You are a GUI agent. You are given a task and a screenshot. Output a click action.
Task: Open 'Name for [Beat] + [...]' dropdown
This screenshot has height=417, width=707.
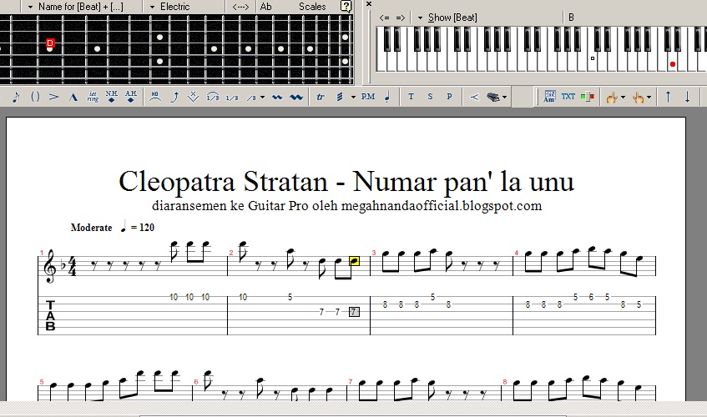click(x=31, y=7)
